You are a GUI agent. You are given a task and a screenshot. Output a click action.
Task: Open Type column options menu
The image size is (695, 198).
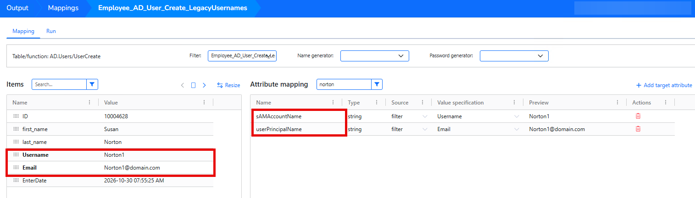tap(377, 103)
